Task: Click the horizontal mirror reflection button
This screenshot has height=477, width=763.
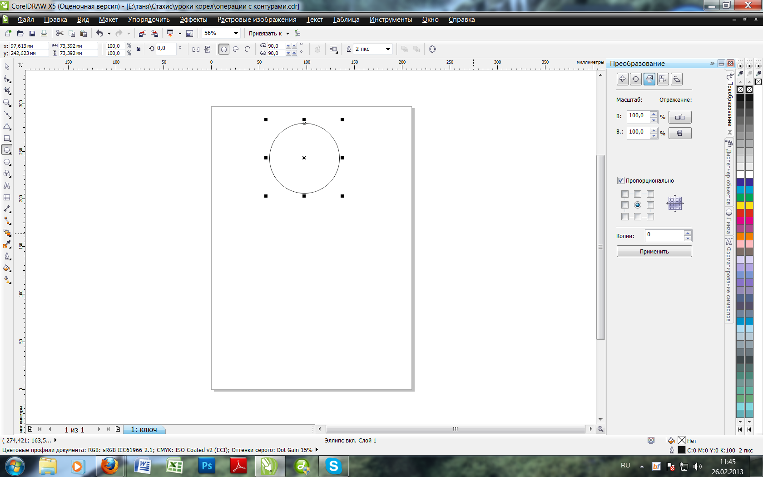Action: (680, 117)
